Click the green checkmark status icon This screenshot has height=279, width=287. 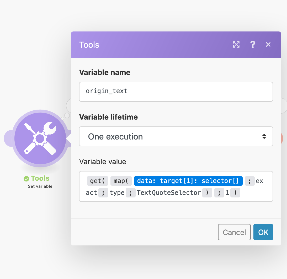point(26,179)
